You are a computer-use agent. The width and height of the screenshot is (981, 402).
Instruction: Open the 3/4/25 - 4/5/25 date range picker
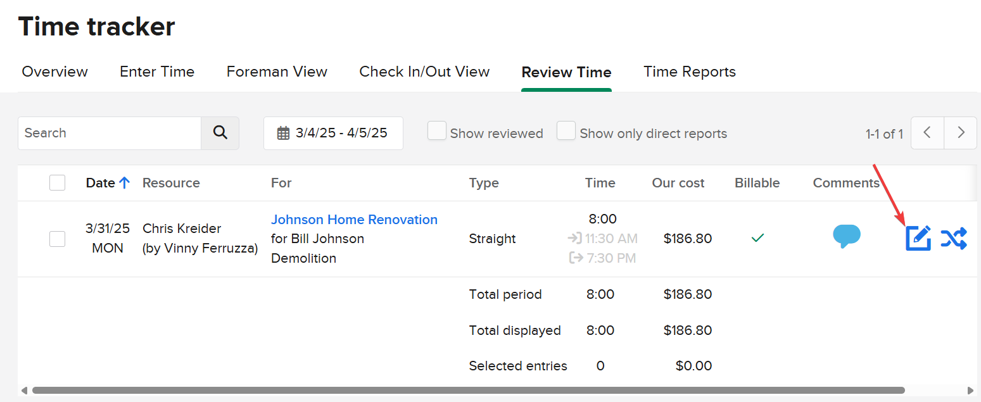[334, 134]
